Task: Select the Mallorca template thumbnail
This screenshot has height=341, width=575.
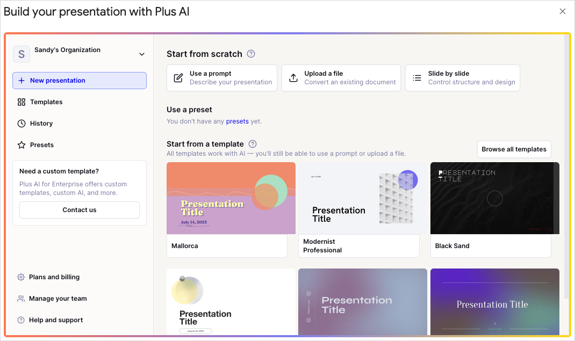Action: click(x=231, y=198)
